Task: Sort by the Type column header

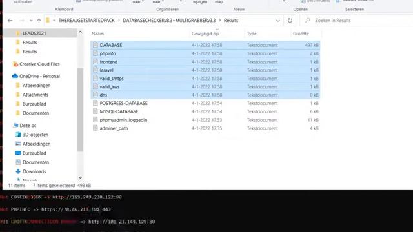Action: pos(252,34)
